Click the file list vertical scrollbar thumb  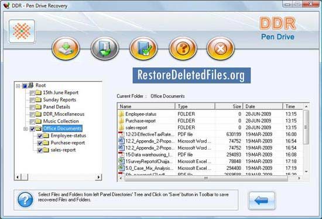306,127
